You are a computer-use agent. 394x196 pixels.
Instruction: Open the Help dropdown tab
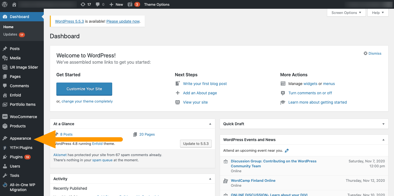click(x=378, y=13)
